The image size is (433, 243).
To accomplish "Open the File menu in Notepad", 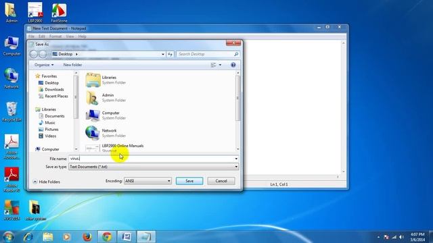I will (x=32, y=36).
